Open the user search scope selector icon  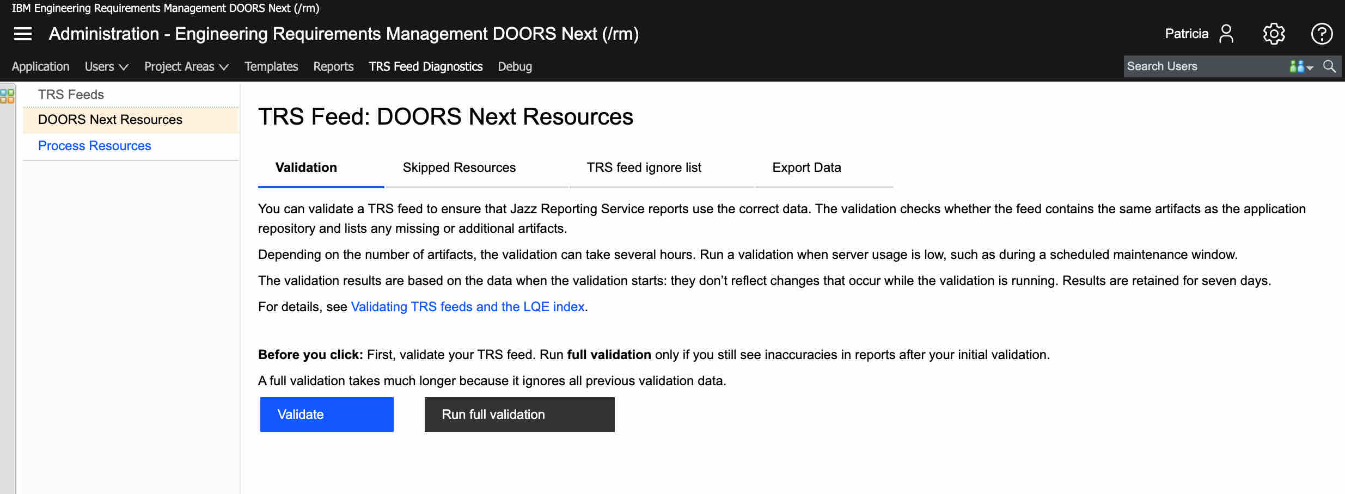point(1301,66)
